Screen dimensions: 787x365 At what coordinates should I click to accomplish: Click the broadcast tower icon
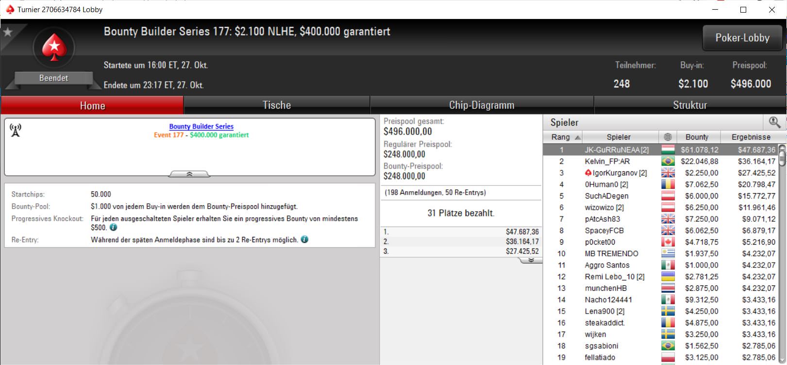click(x=16, y=130)
